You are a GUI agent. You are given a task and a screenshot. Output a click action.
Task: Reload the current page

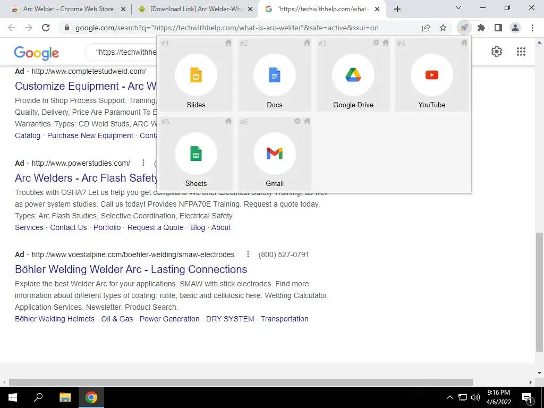[46, 28]
